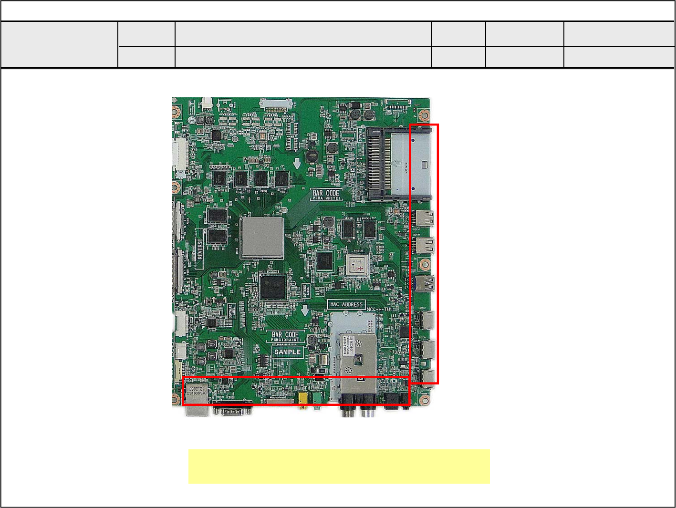Select the large silver heatsink chip
Screen dimensions: 676x508
pos(261,238)
